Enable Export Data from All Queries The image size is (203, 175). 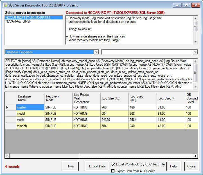[x=113, y=171]
